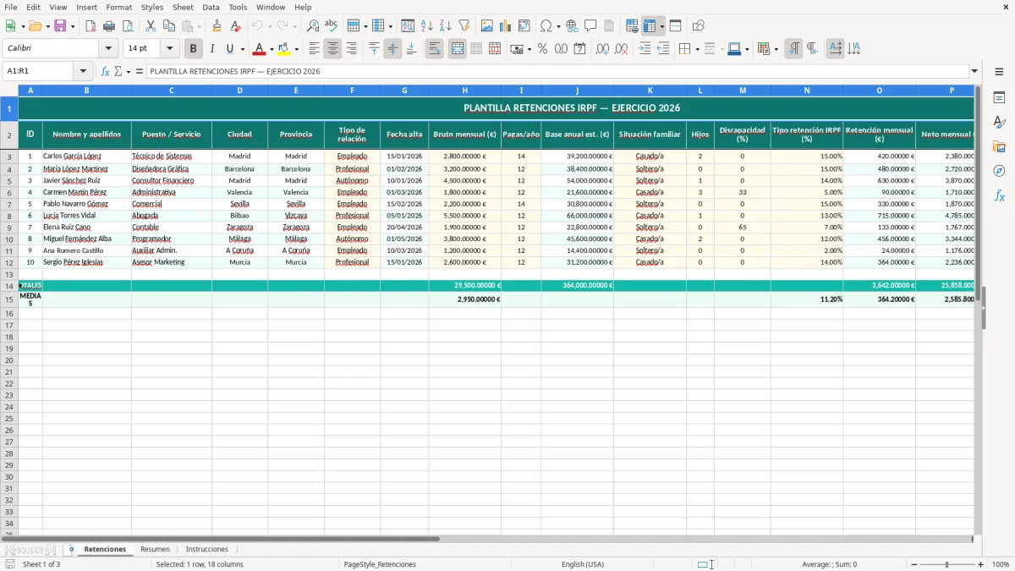This screenshot has width=1015, height=571.
Task: Click the Copy icon
Action: click(169, 26)
